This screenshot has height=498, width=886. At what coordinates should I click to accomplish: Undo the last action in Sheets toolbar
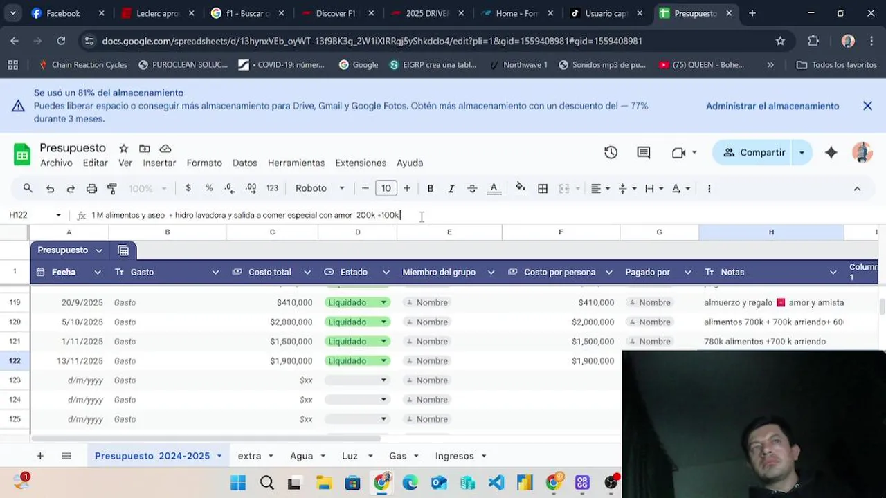(x=50, y=188)
